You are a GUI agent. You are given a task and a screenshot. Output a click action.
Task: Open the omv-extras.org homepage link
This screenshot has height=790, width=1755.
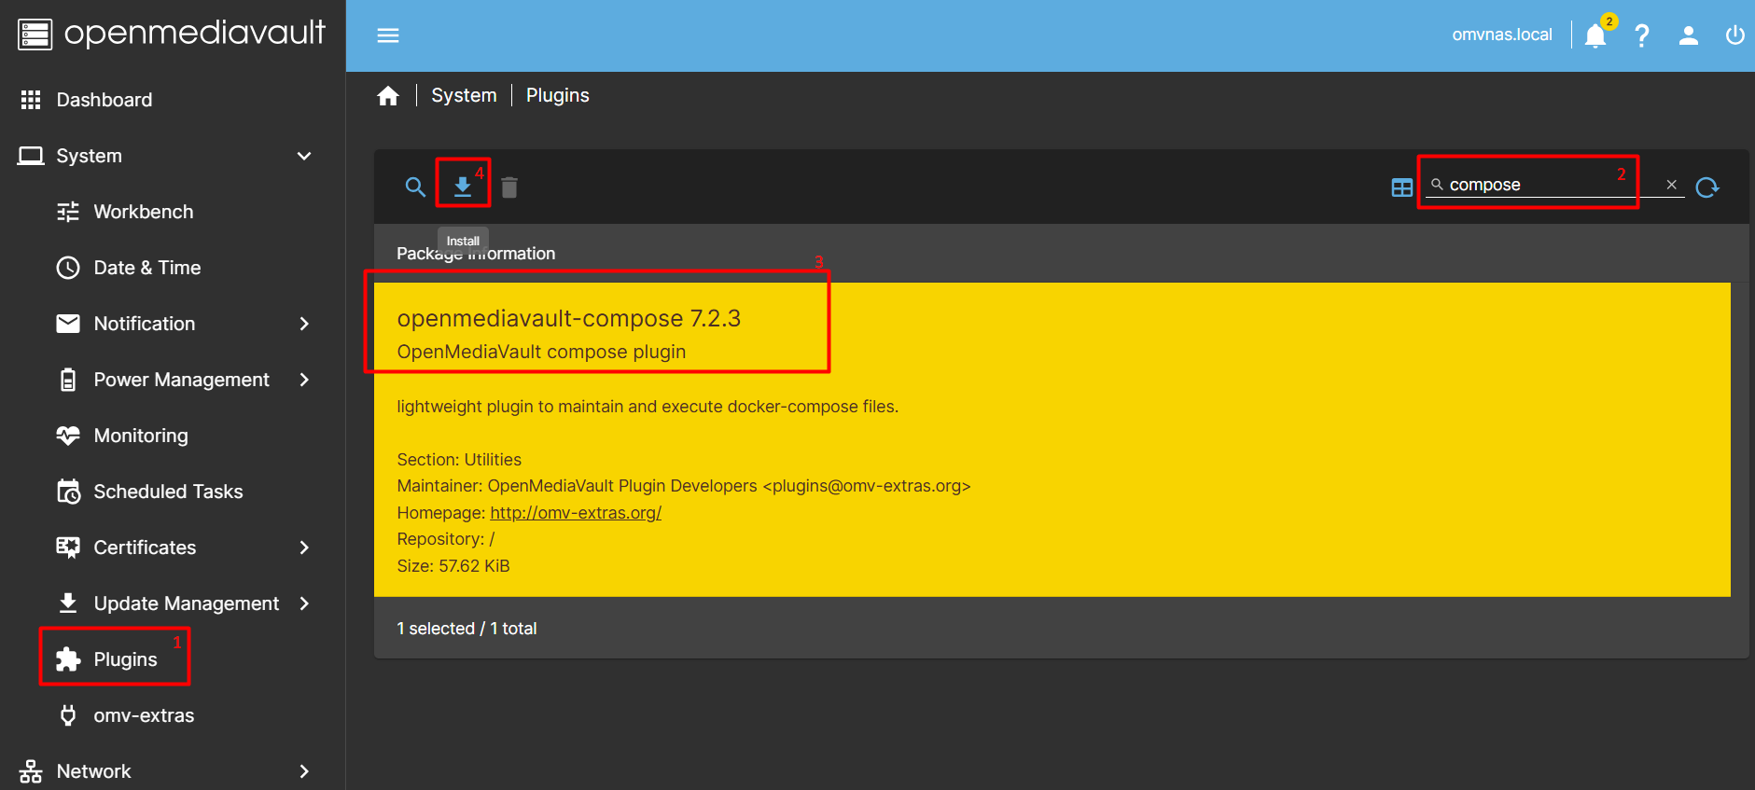576,513
